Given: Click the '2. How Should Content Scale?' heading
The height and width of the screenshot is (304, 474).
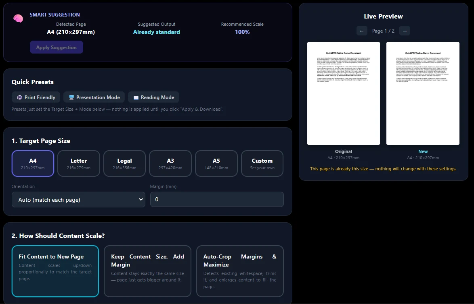Looking at the screenshot, I should click(x=58, y=236).
